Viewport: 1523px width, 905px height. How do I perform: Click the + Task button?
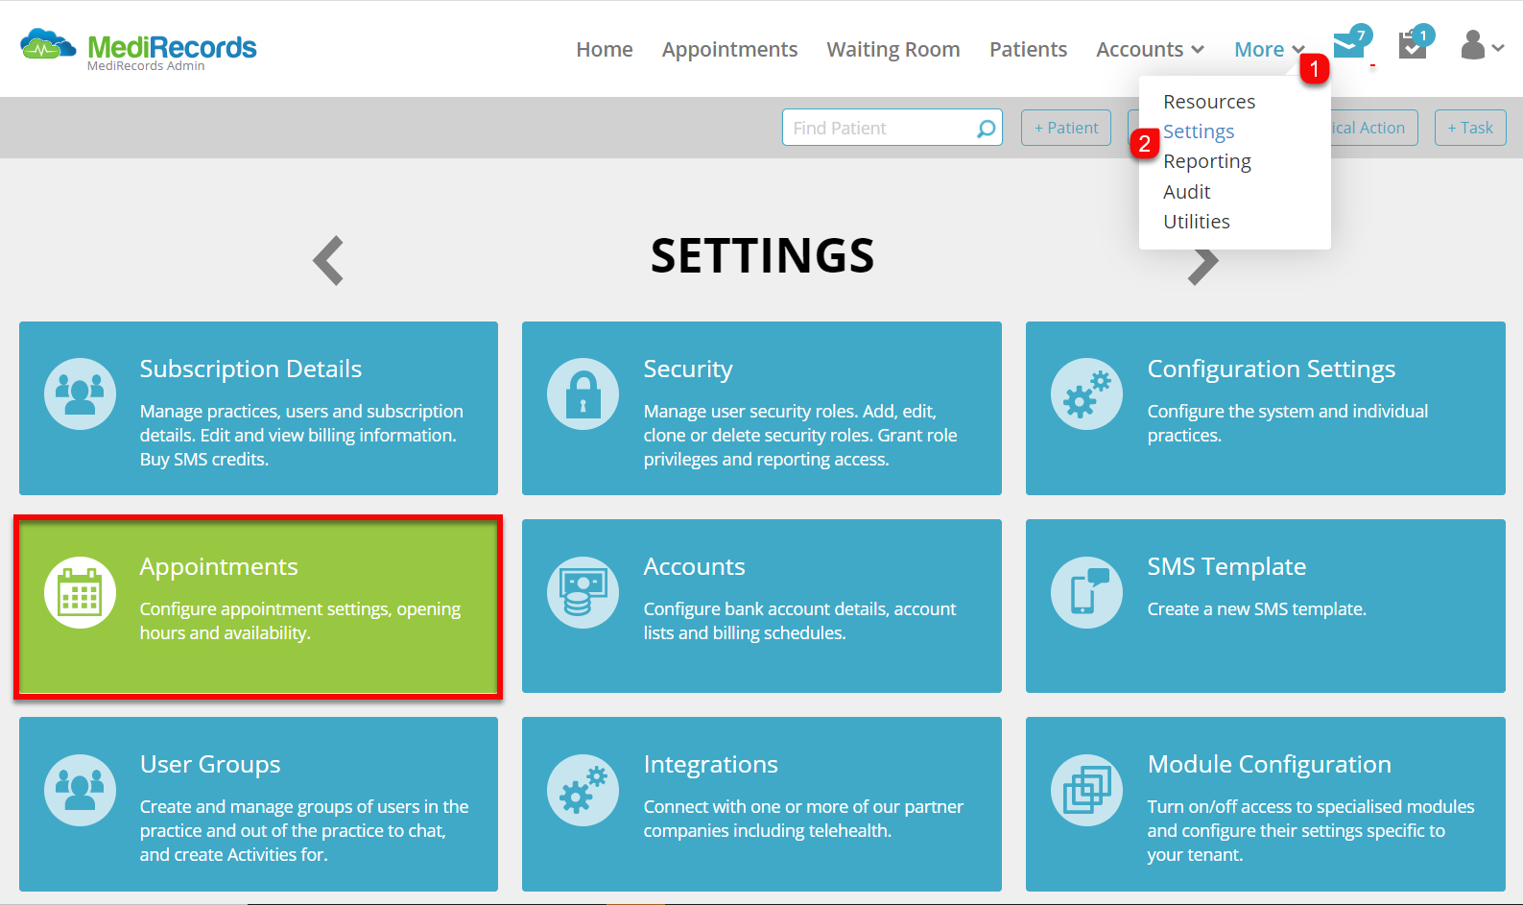click(x=1470, y=128)
